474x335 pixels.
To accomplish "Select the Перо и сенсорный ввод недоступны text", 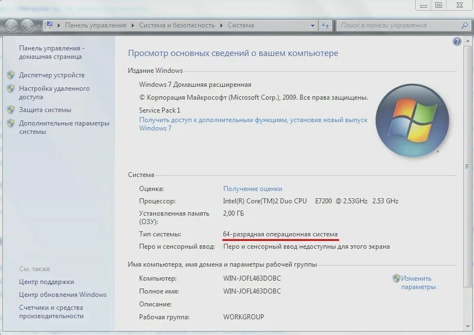I will [306, 246].
